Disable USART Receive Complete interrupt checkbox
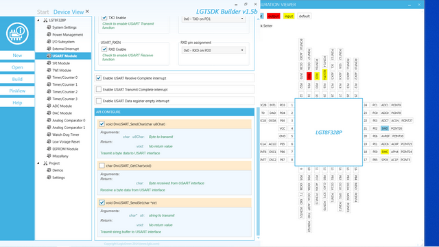The height and width of the screenshot is (247, 439). pos(99,78)
